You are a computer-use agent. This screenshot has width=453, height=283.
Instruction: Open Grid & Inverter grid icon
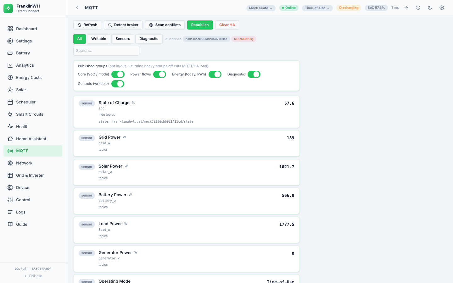10,175
